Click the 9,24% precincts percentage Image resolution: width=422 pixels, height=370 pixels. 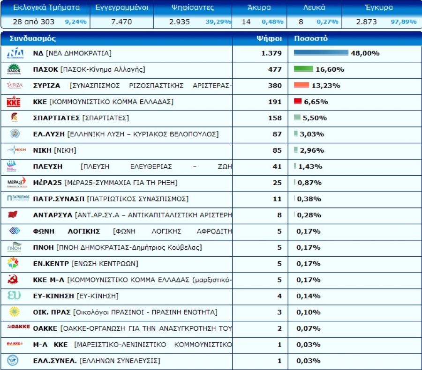pyautogui.click(x=76, y=22)
